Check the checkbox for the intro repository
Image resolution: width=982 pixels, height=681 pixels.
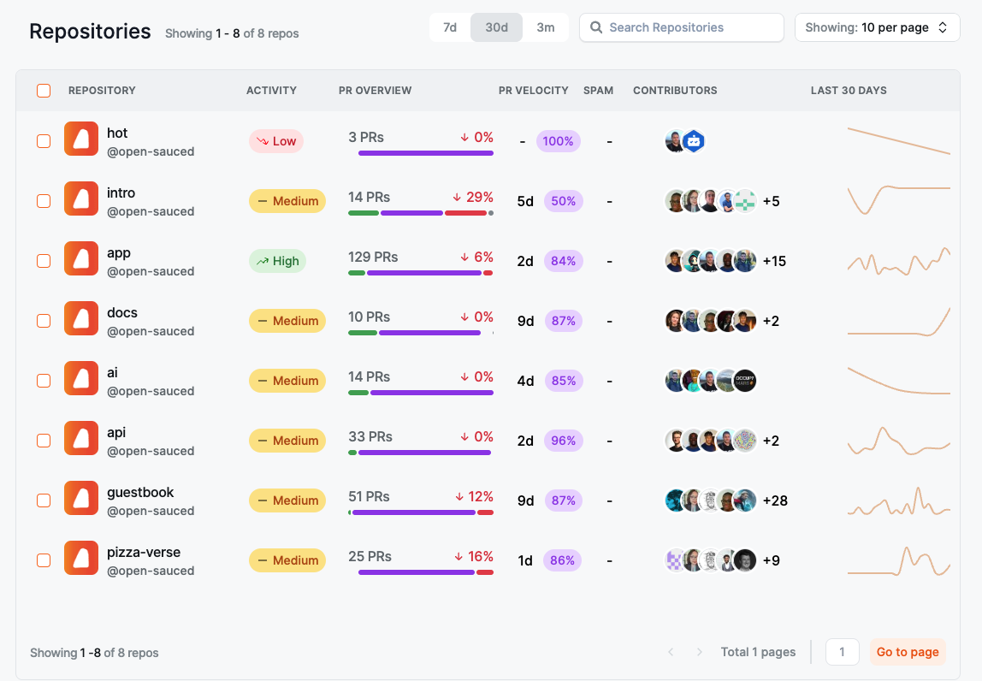coord(44,201)
